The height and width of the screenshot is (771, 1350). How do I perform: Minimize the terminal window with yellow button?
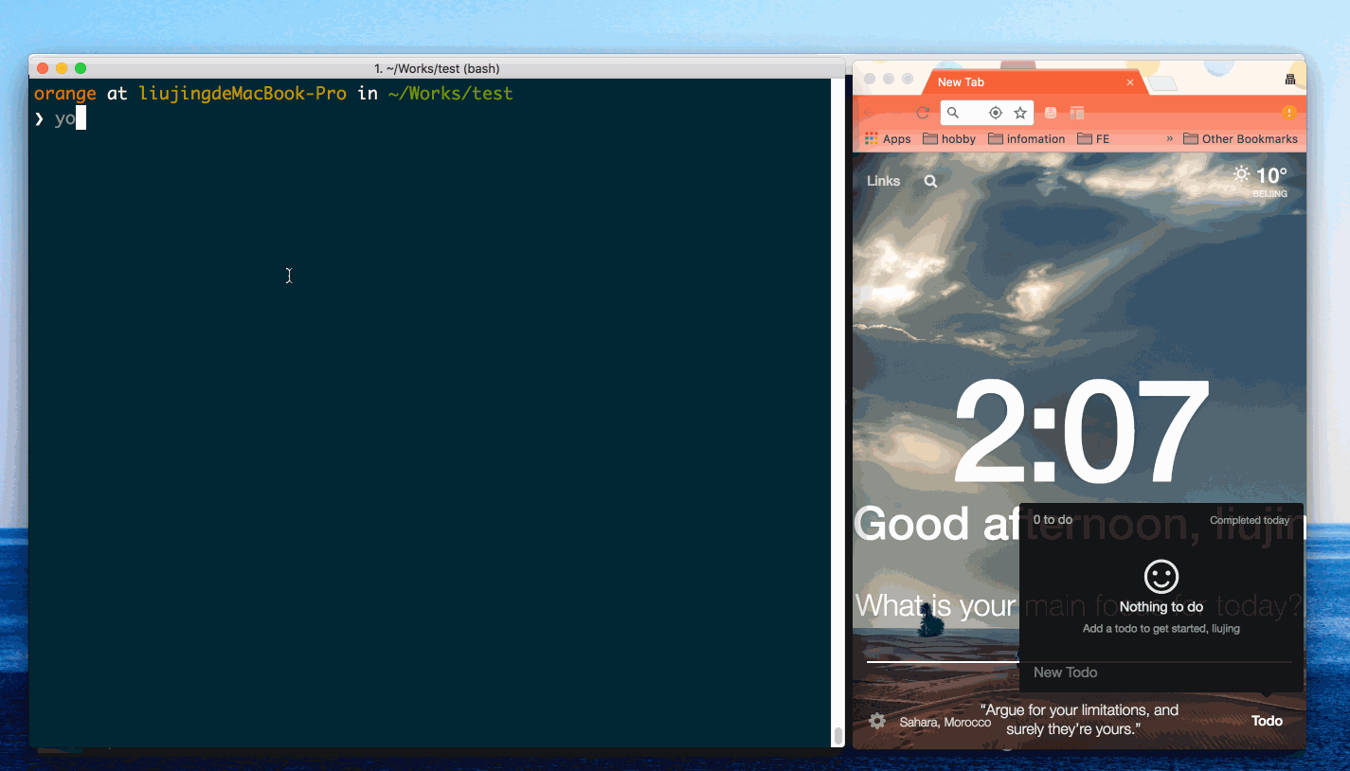62,68
